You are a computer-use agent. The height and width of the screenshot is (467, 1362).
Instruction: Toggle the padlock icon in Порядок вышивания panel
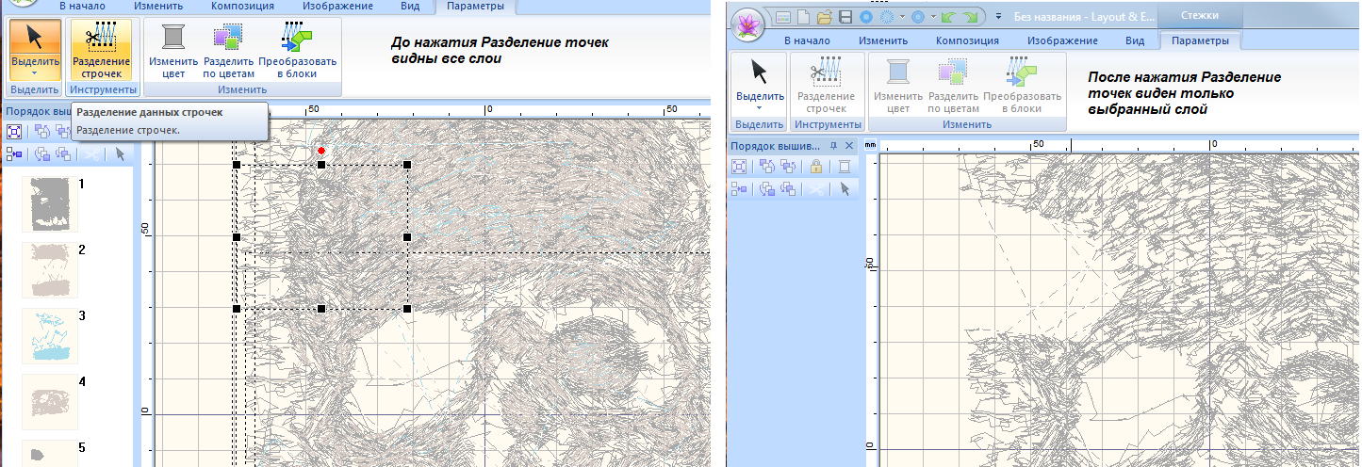(816, 167)
